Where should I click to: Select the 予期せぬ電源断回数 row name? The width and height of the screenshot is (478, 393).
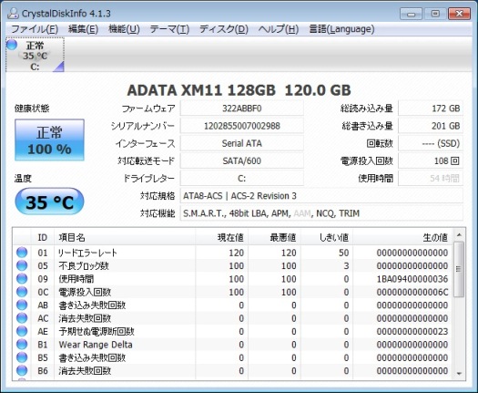click(97, 332)
